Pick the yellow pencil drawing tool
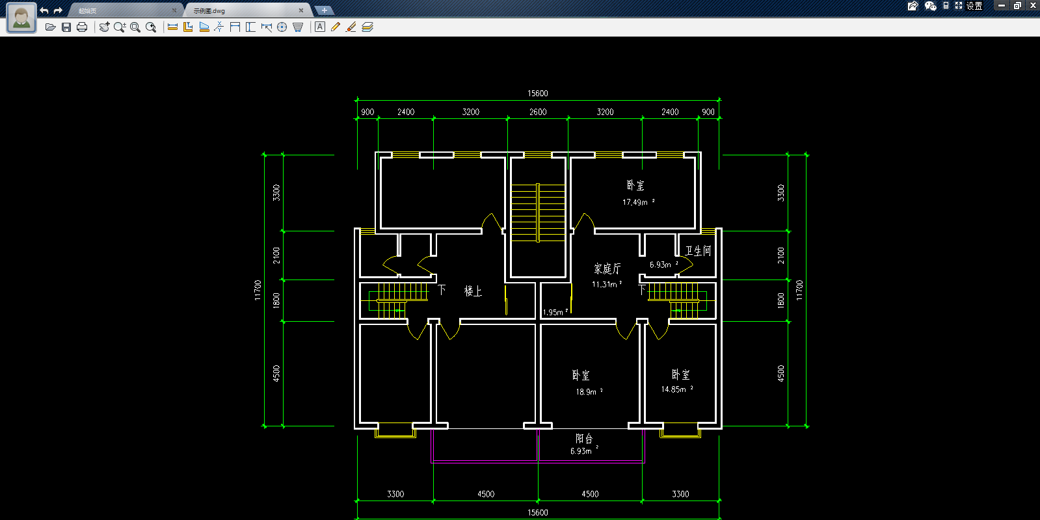The image size is (1040, 520). click(x=335, y=27)
